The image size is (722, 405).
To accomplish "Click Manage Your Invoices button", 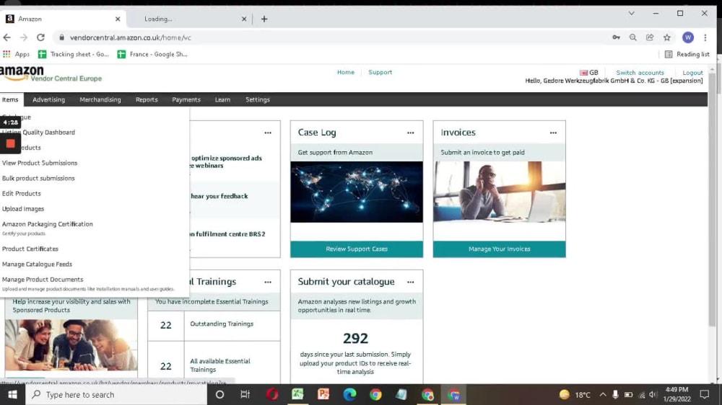I will [499, 249].
